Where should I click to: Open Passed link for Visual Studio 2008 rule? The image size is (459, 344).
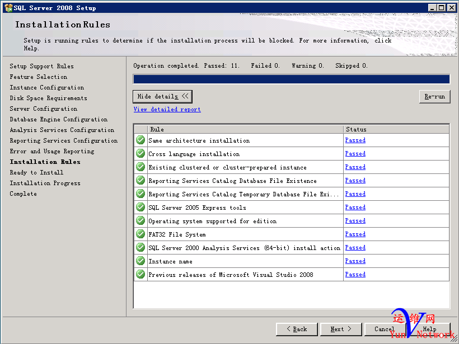coord(355,275)
